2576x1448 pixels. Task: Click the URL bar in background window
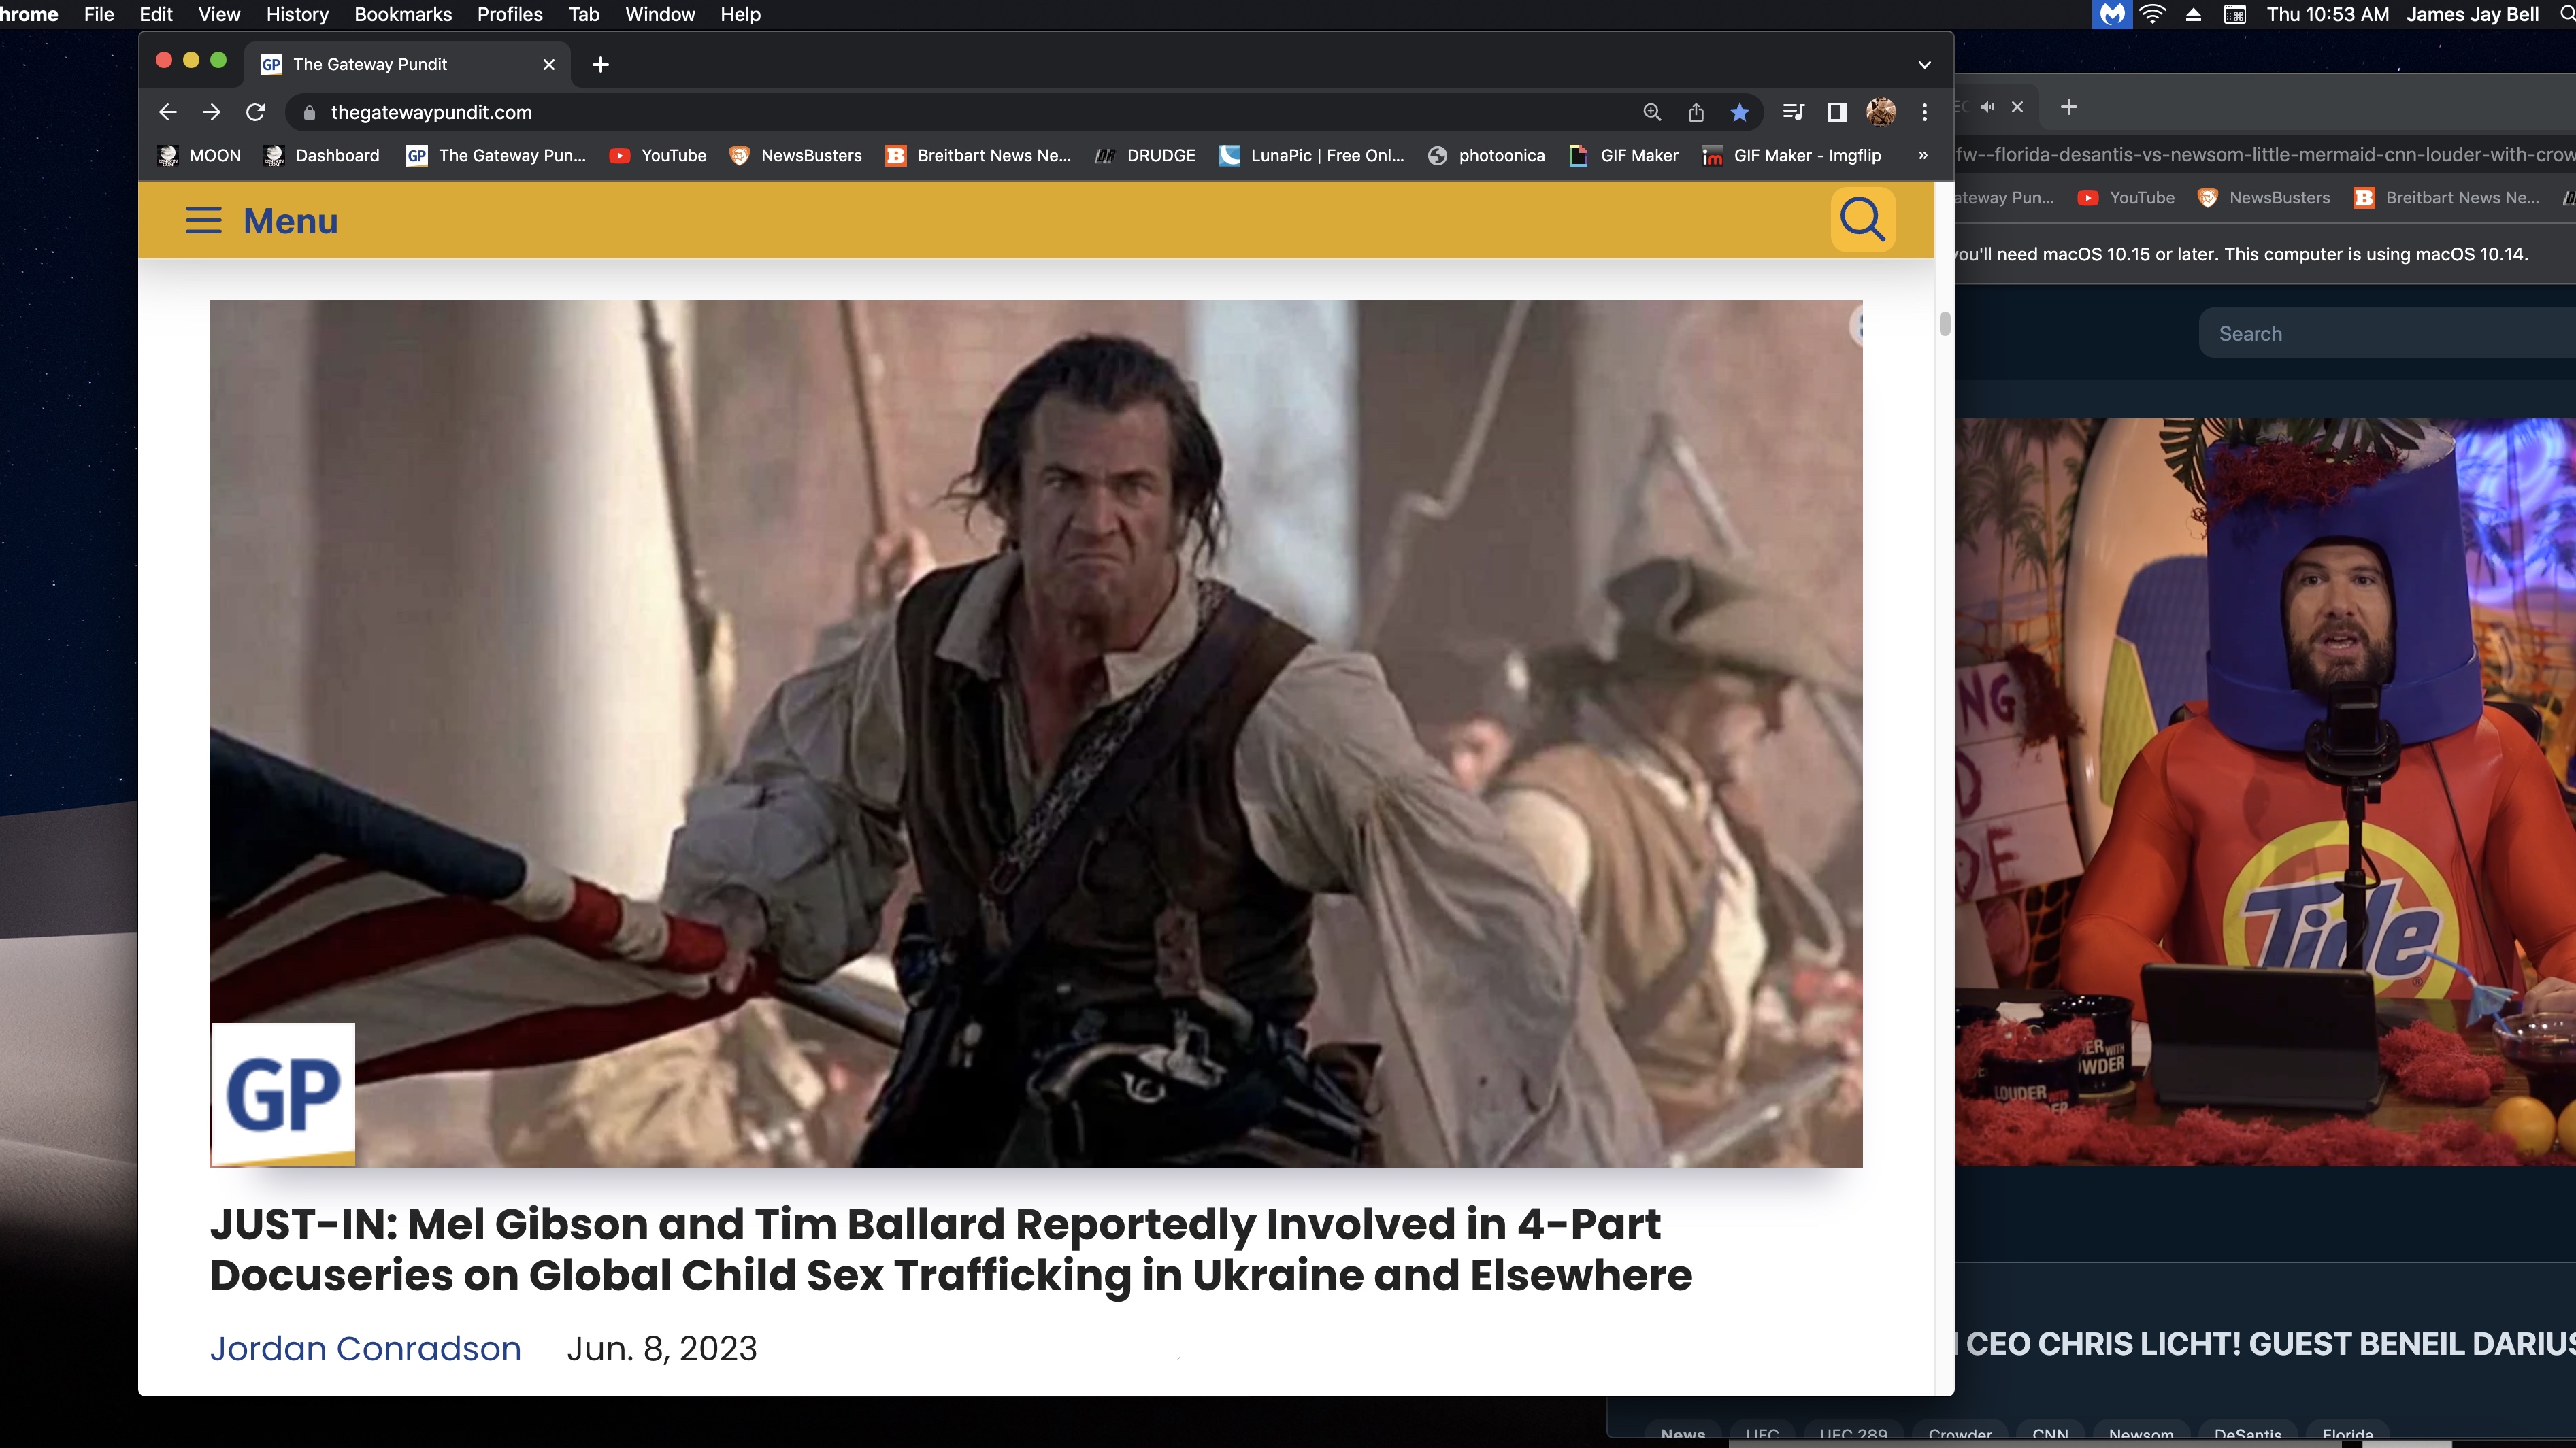click(2266, 155)
